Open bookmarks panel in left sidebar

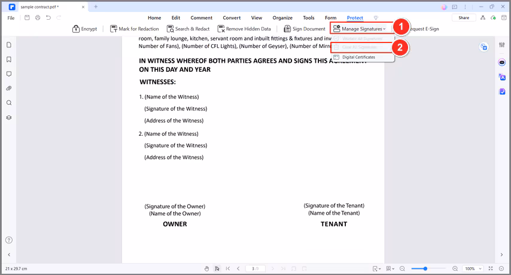[x=9, y=60]
